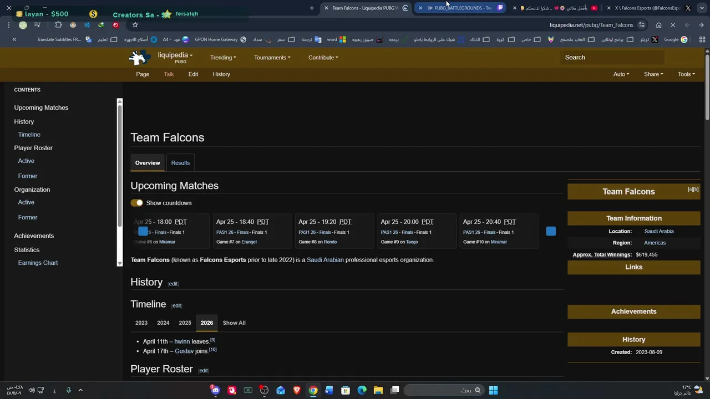Open browser menu three dots

pyautogui.click(x=8, y=25)
